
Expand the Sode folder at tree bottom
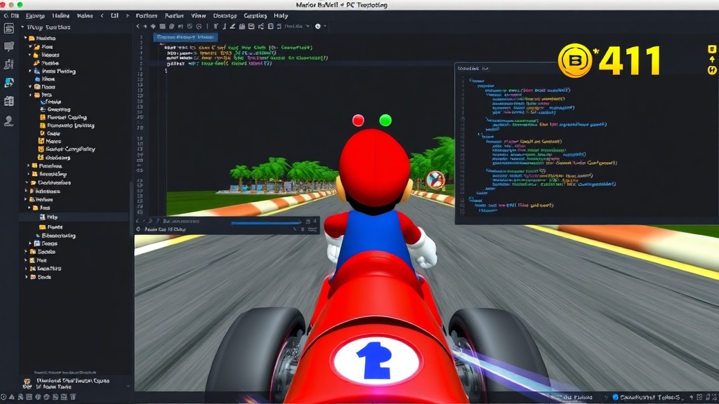click(26, 277)
